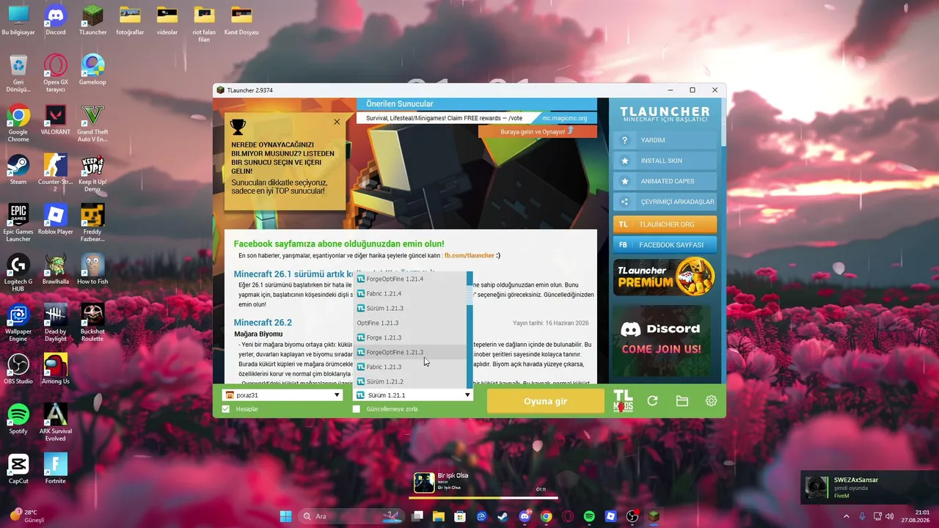Screen dimensions: 939x528
Task: Select the VALORANT desktop icon
Action: point(56,120)
